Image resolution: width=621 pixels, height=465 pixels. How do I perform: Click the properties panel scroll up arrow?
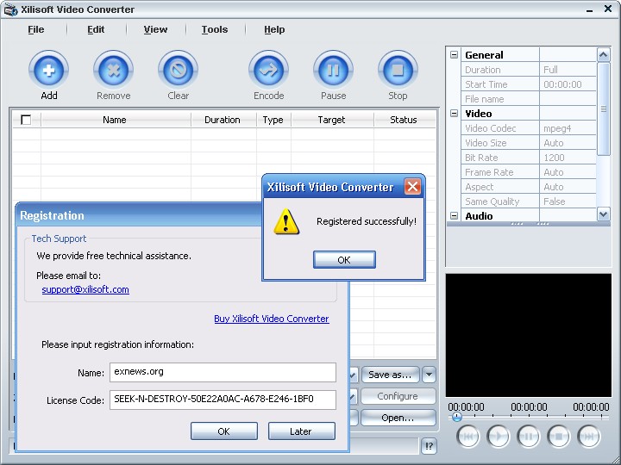pyautogui.click(x=603, y=54)
